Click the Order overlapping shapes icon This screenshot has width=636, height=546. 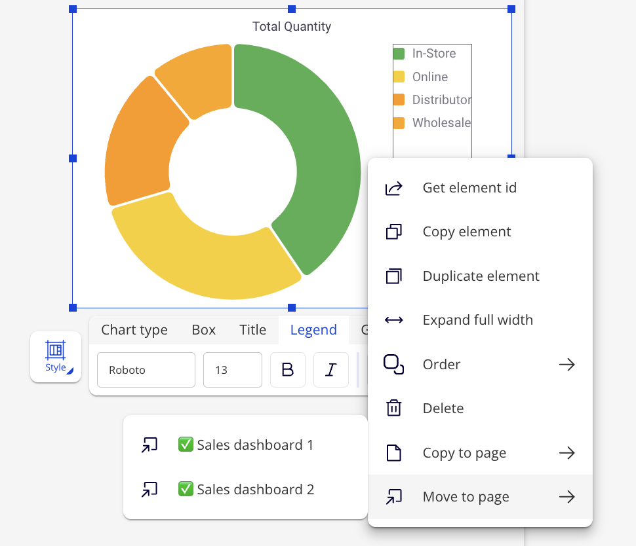click(x=393, y=364)
